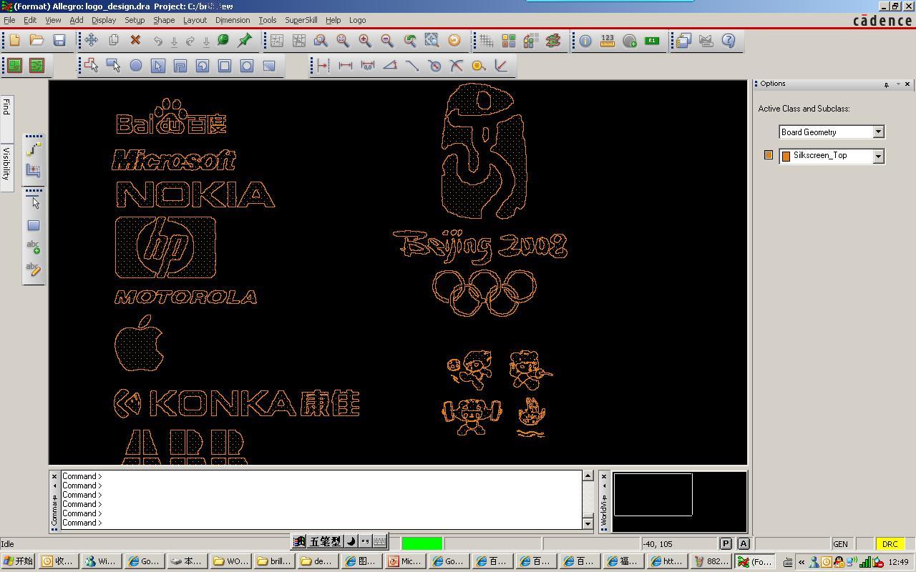916x572 pixels.
Task: Expand the Board Geometry class dropdown
Action: tap(878, 132)
